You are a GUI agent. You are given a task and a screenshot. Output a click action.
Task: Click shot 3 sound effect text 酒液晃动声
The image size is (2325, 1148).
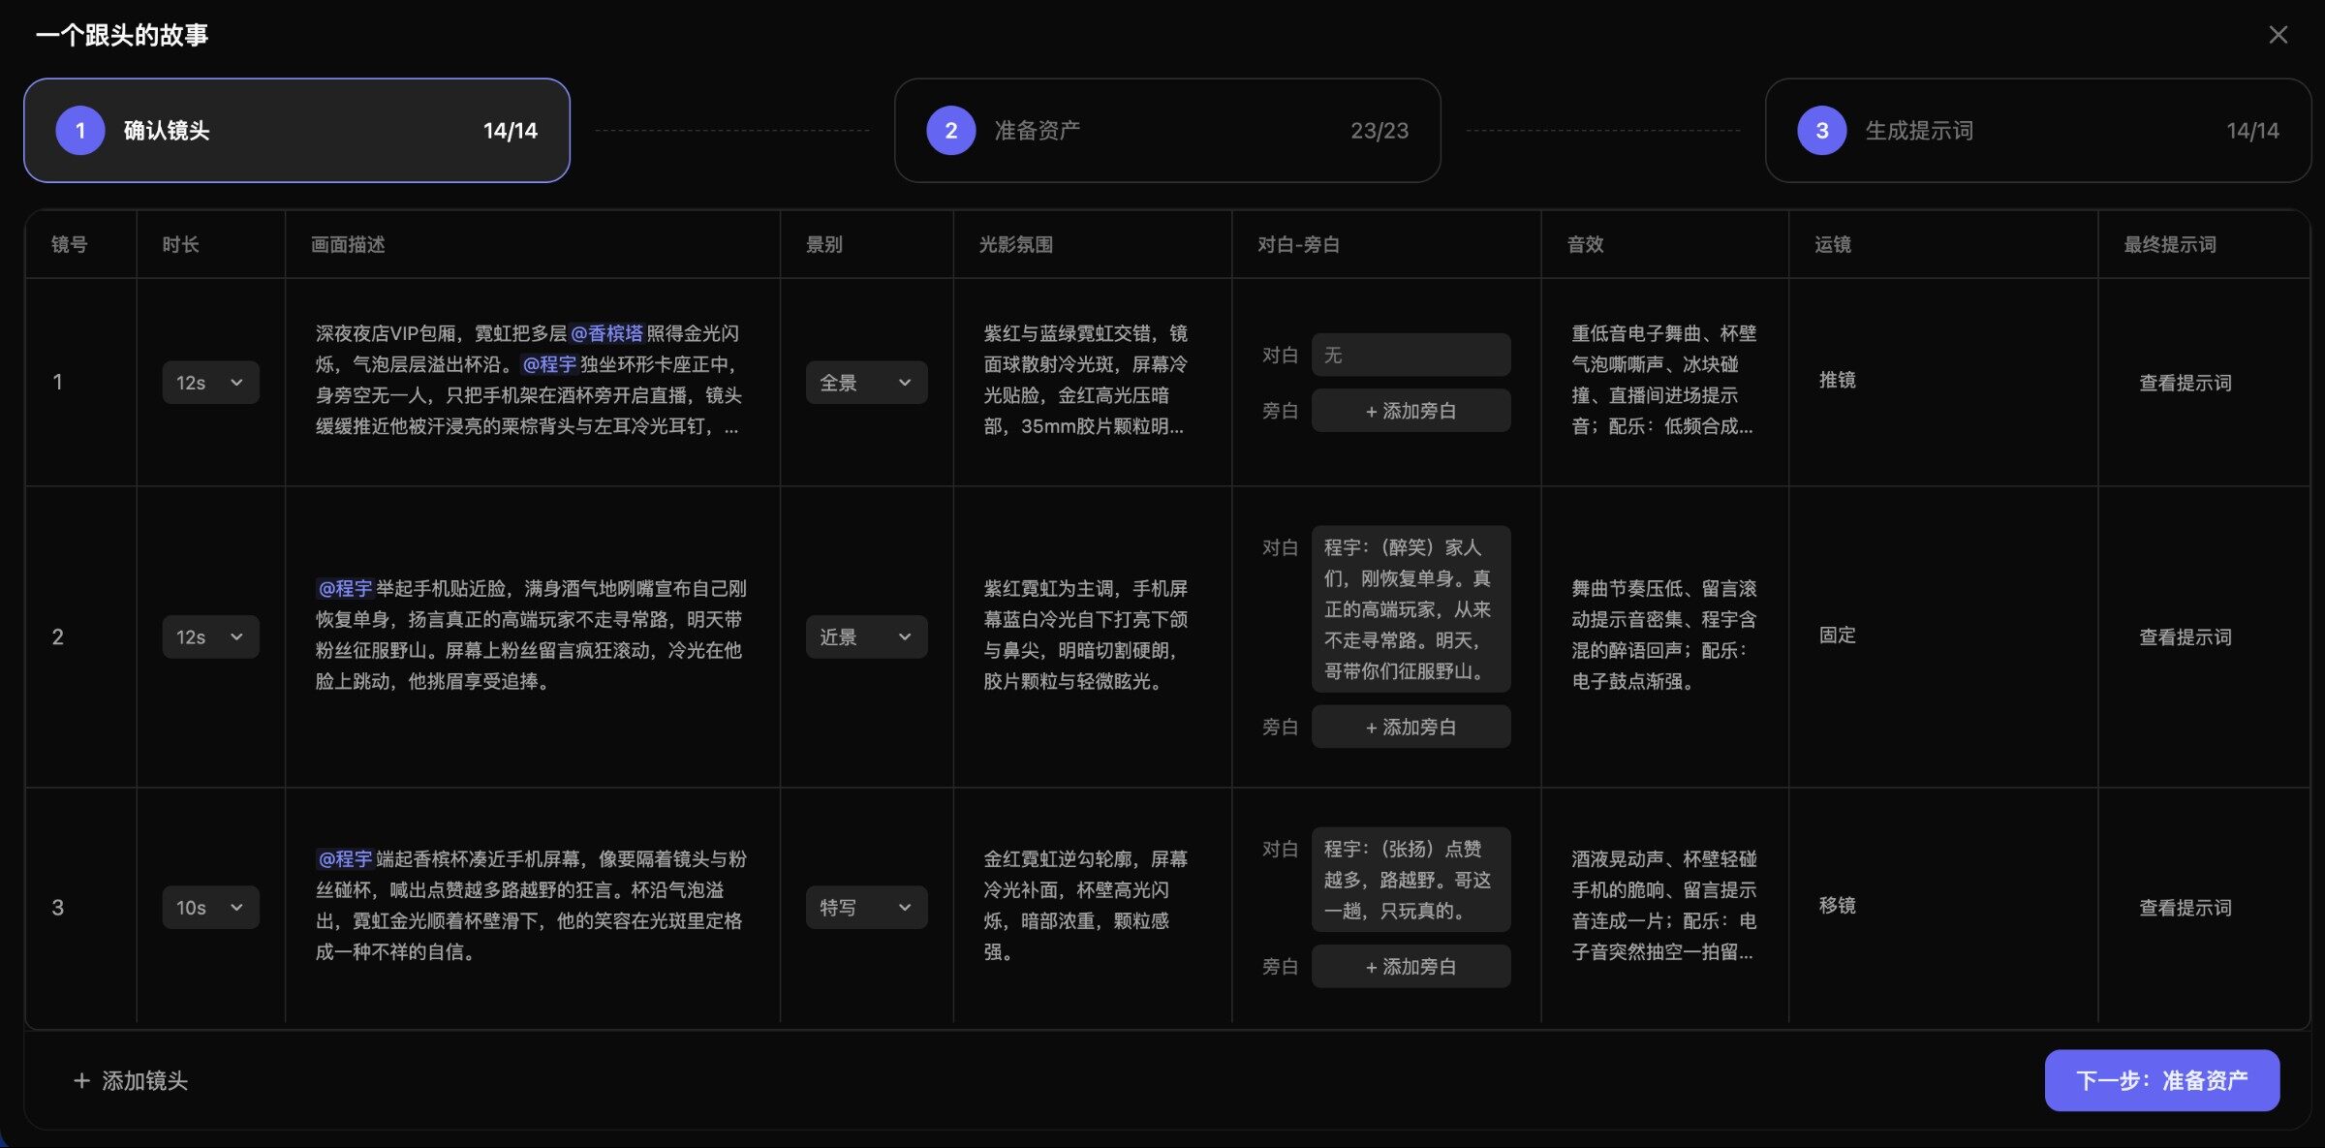pos(1663,905)
